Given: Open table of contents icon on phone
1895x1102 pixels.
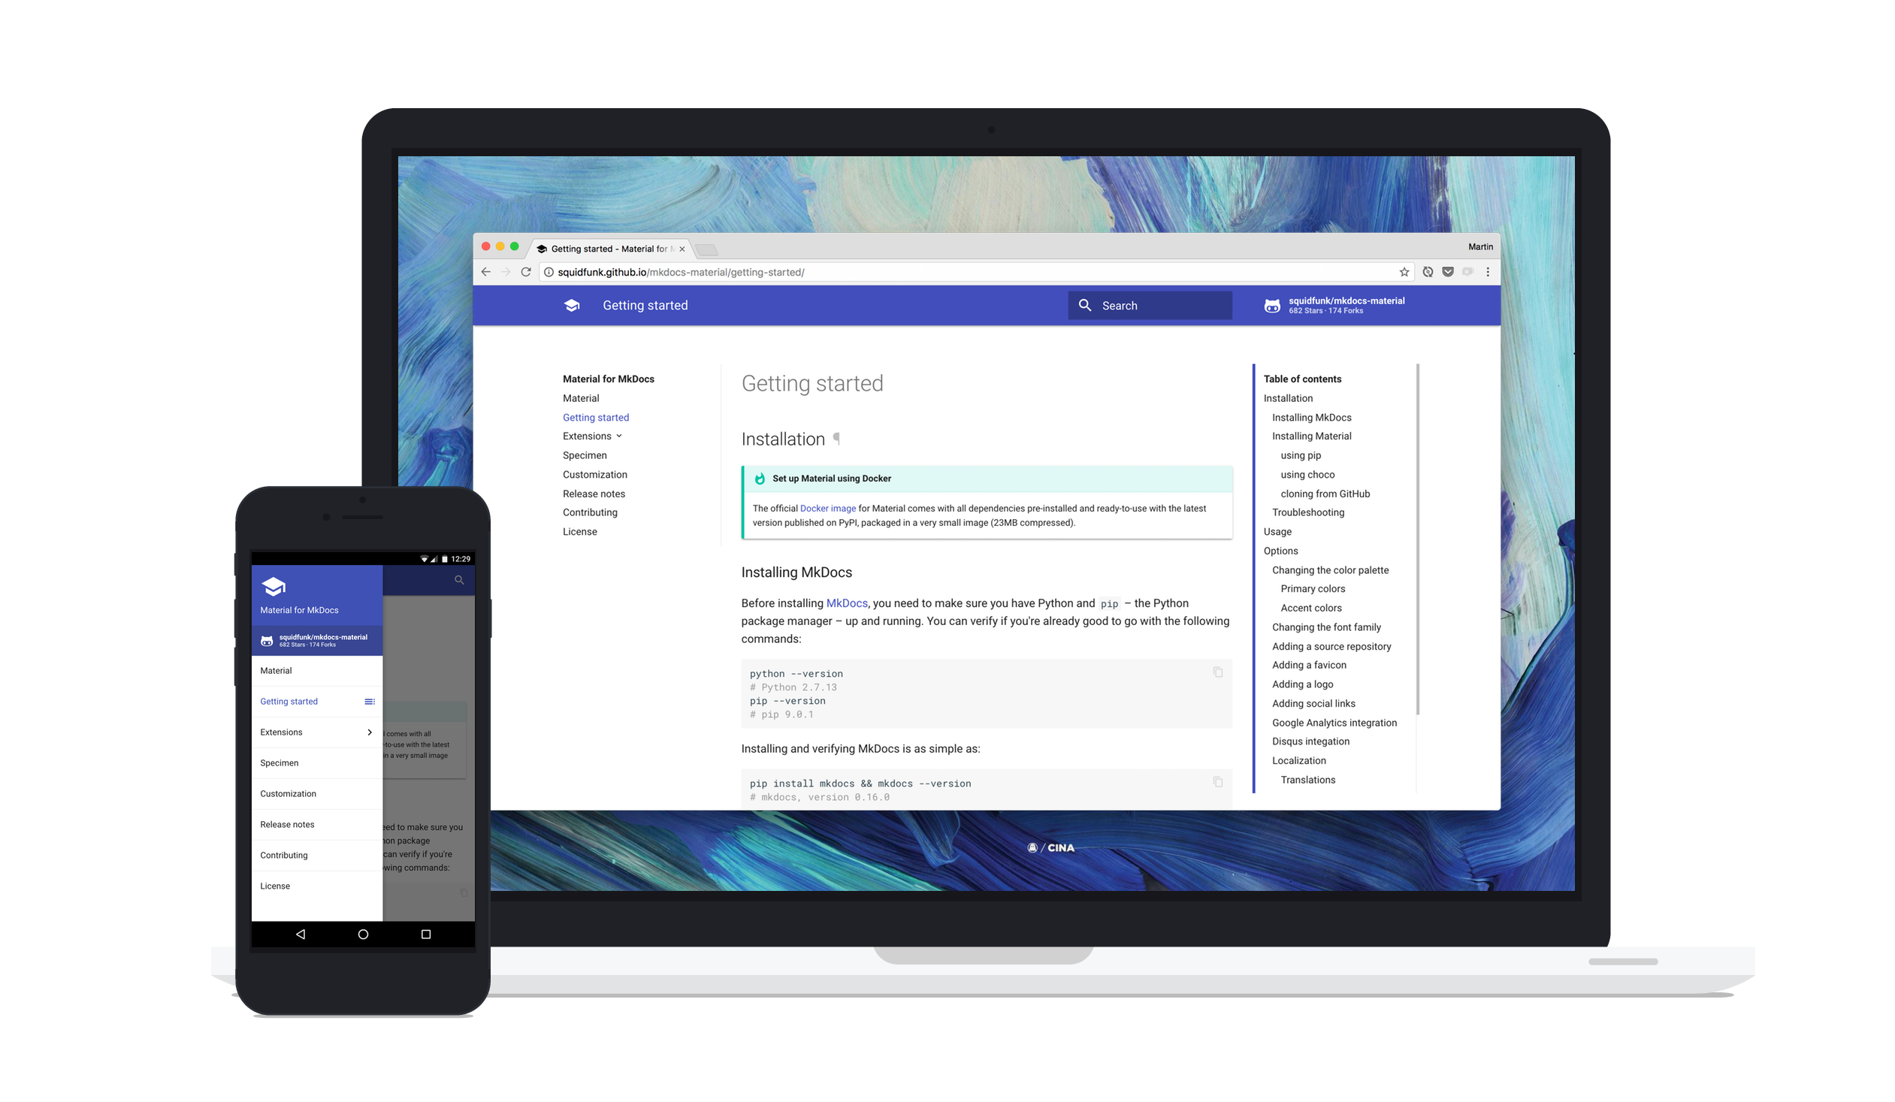Looking at the screenshot, I should [x=369, y=702].
